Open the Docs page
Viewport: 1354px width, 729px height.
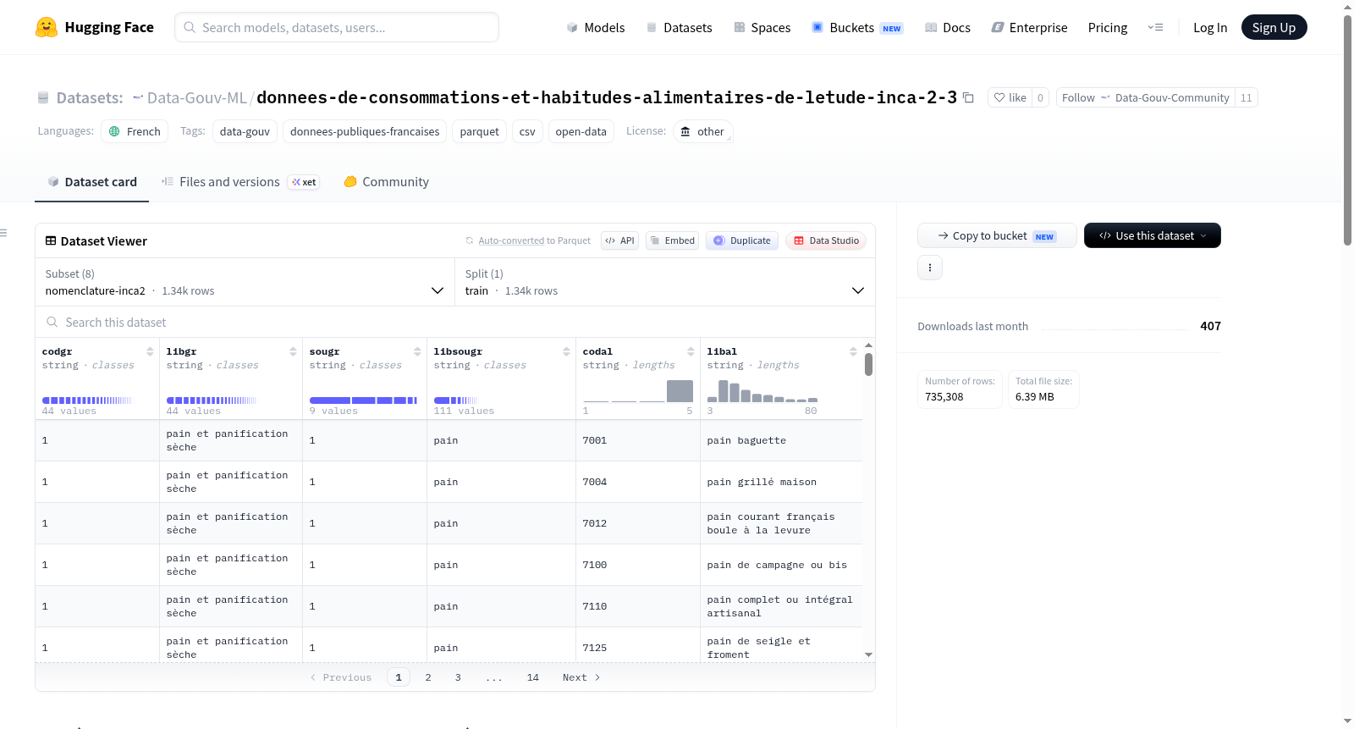947,28
